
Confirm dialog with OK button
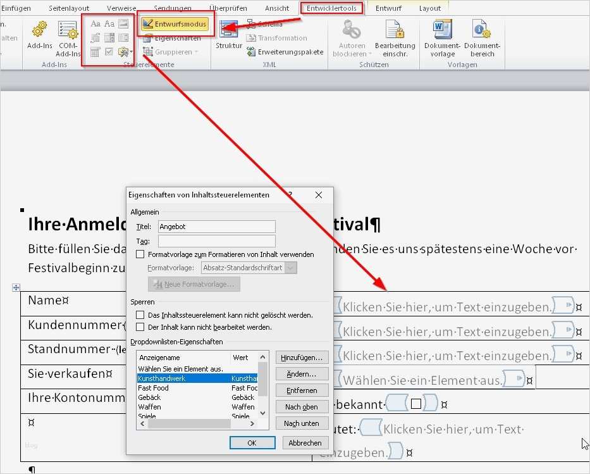(x=252, y=442)
